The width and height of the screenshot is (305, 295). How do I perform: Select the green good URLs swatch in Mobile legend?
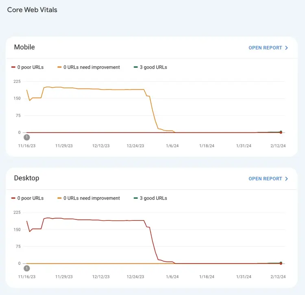(x=136, y=67)
